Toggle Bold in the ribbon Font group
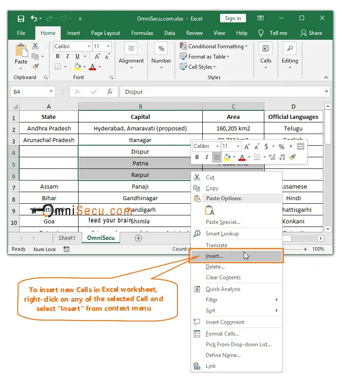342x378 pixels. pyautogui.click(x=58, y=56)
